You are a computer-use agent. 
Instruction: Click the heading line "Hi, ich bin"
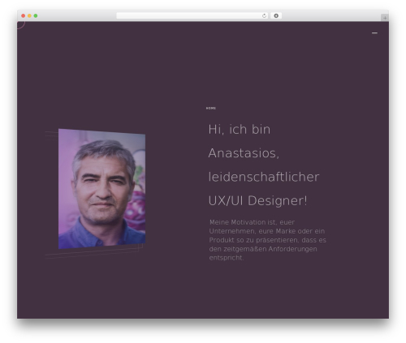(x=240, y=130)
